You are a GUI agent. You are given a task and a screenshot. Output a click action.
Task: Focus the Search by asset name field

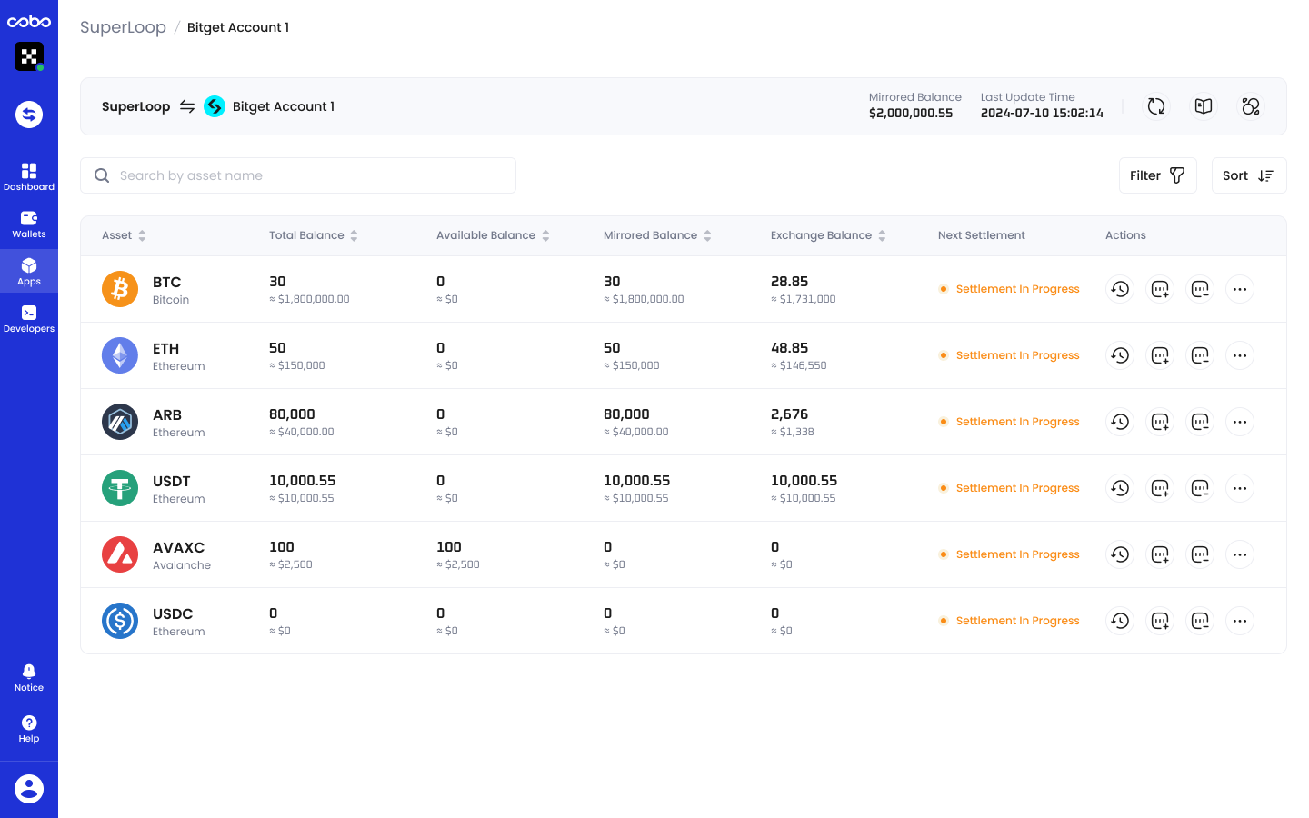click(309, 175)
